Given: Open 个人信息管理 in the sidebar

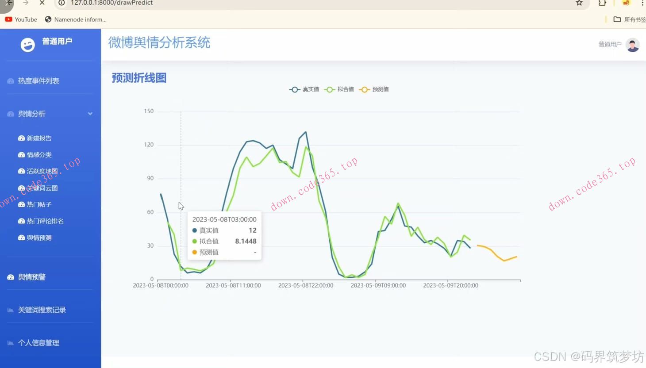Looking at the screenshot, I should click(38, 343).
